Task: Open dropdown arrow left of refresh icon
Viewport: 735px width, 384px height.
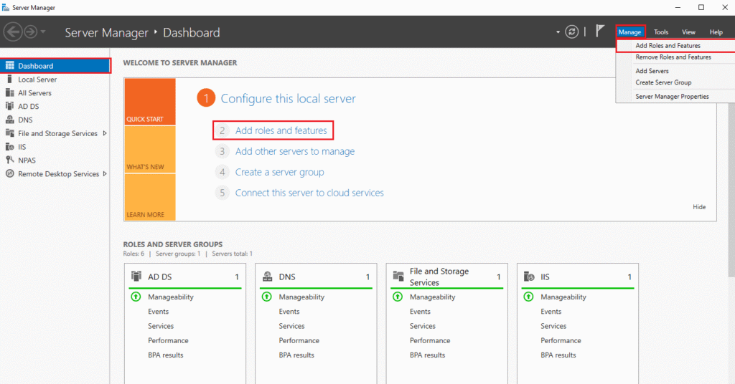Action: pos(558,32)
